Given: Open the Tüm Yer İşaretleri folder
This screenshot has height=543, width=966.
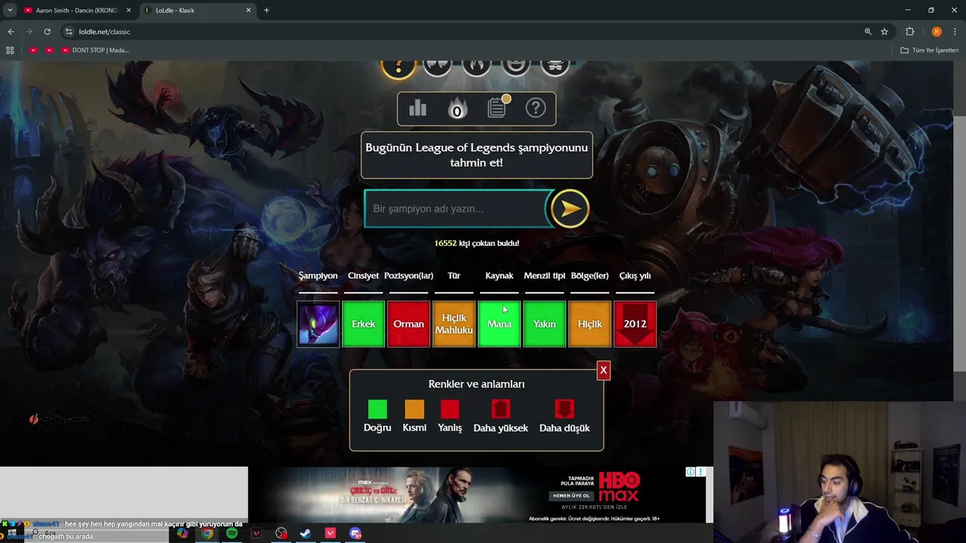Looking at the screenshot, I should click(930, 50).
